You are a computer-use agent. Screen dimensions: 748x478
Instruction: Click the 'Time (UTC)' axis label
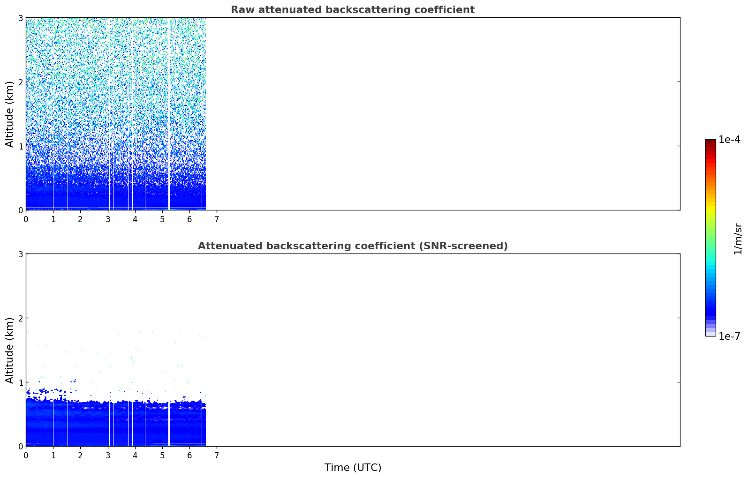[353, 468]
